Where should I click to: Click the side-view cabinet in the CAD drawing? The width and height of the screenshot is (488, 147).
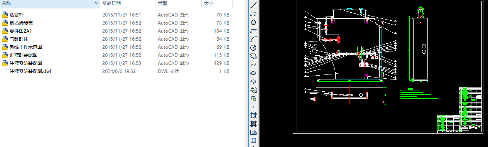tap(421, 50)
